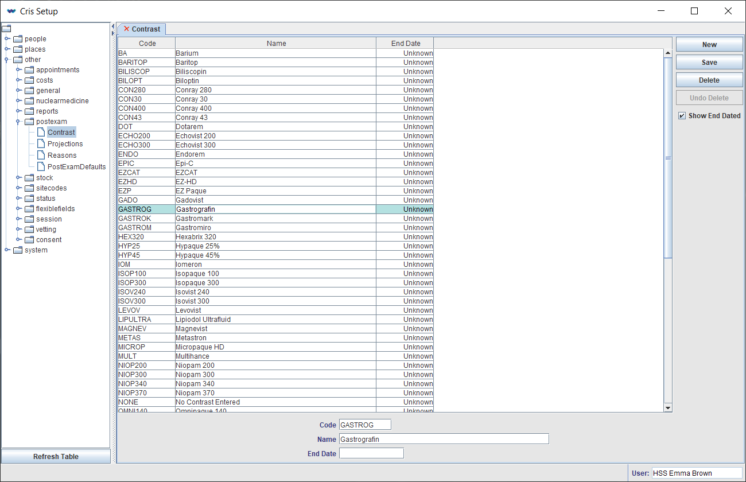Viewport: 746px width, 482px height.
Task: Select the Gastromiro row
Action: coord(275,228)
